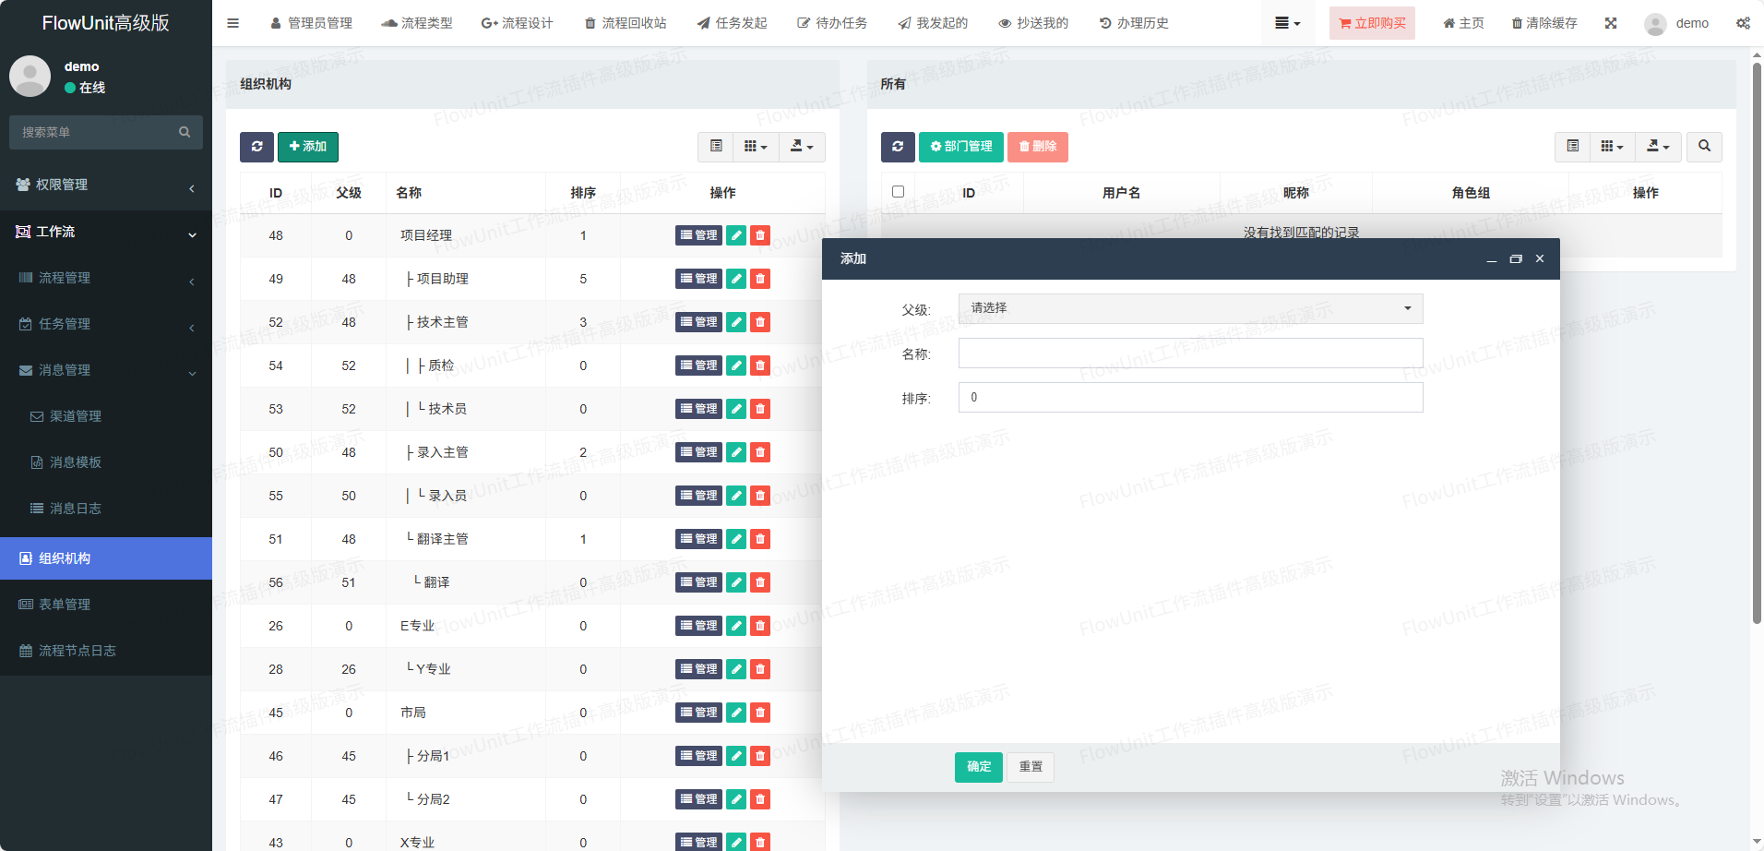Screen dimensions: 1764x851
Task: Click the page vertical scrollbar
Action: tap(1757, 342)
